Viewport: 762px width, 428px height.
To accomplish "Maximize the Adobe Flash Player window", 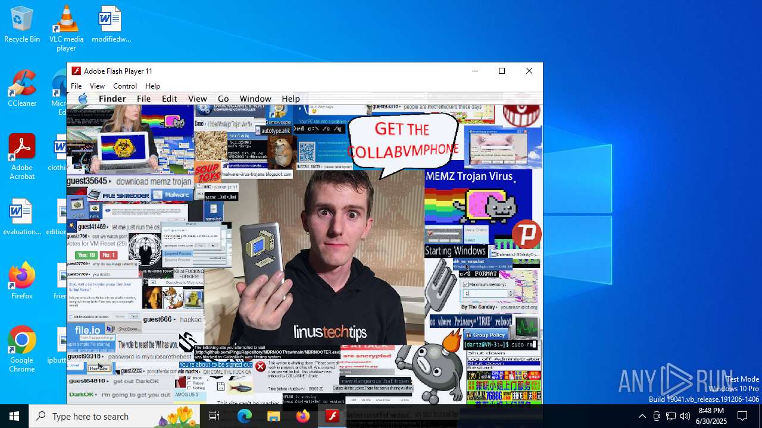I will click(502, 71).
